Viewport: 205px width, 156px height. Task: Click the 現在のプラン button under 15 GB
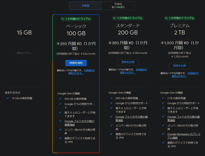coord(24,53)
